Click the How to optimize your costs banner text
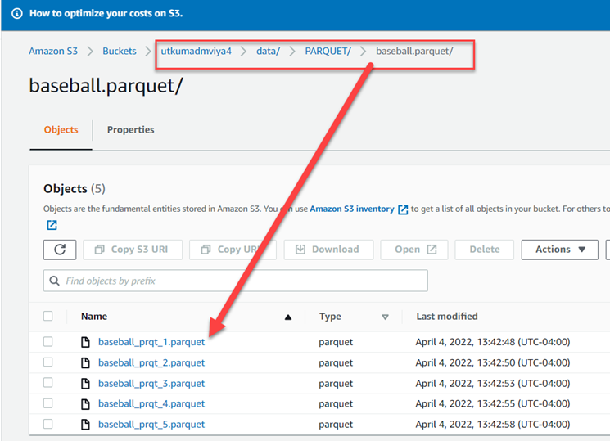 106,13
